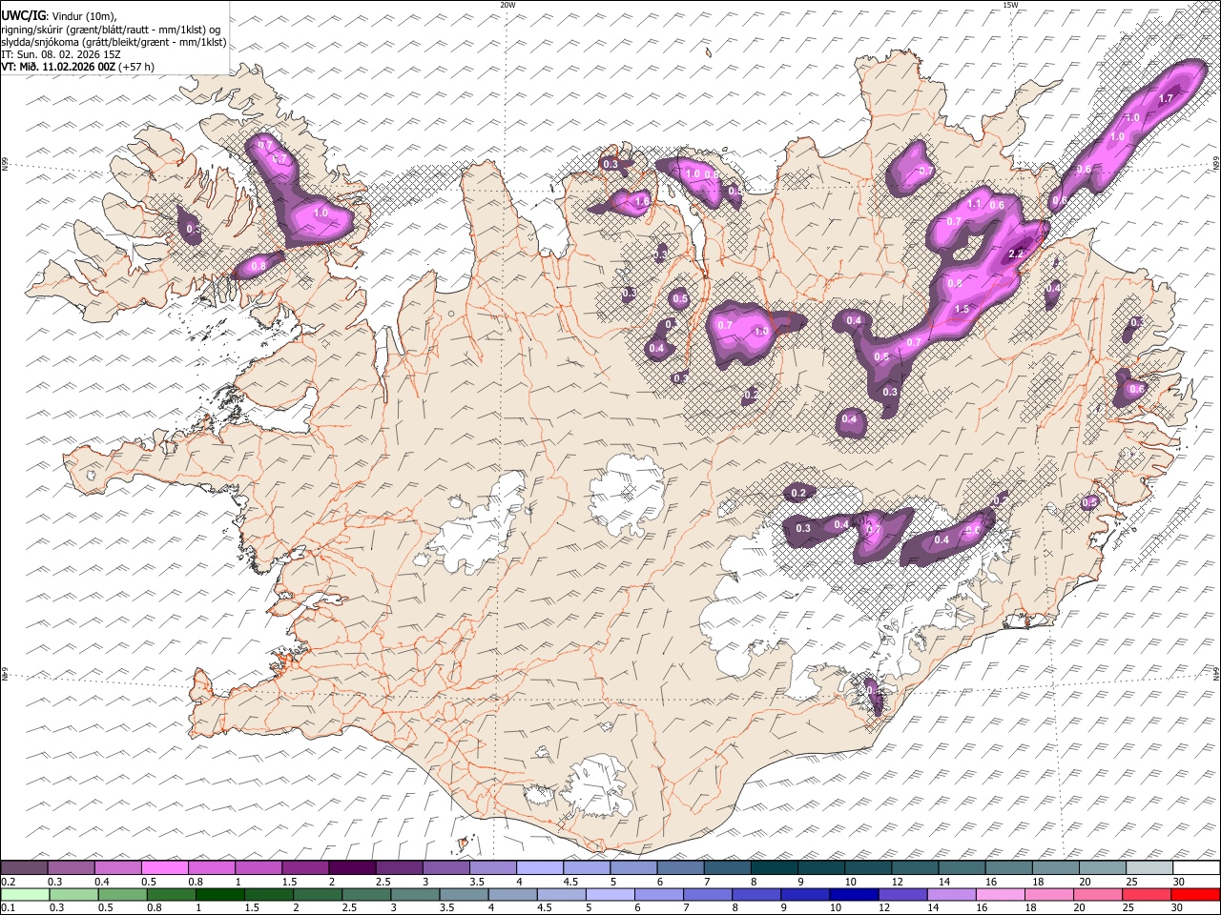The image size is (1221, 915).
Task: Click the '15W' longitude label at the top
Action: [1010, 5]
